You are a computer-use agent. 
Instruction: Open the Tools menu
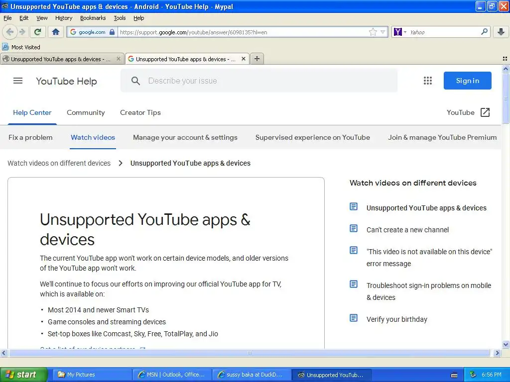coord(120,18)
